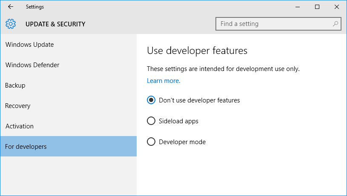This screenshot has height=196, width=347.
Task: Click the search magnifier icon
Action: pos(336,24)
